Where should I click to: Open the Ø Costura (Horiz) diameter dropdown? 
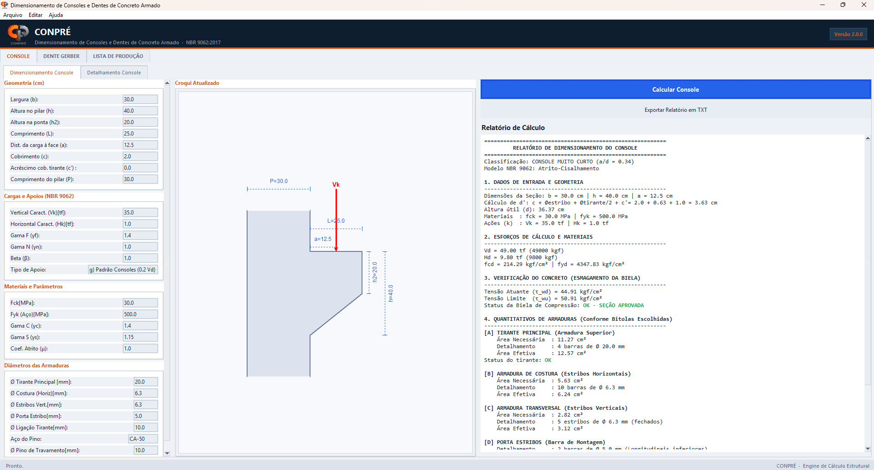pyautogui.click(x=146, y=393)
